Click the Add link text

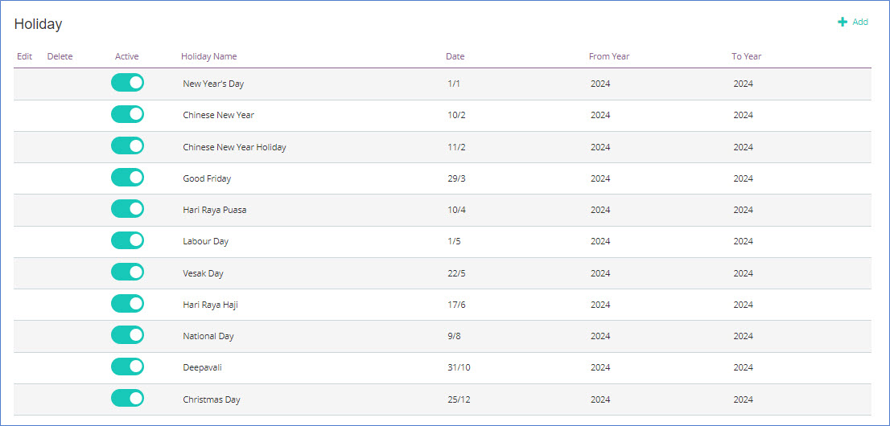(860, 23)
